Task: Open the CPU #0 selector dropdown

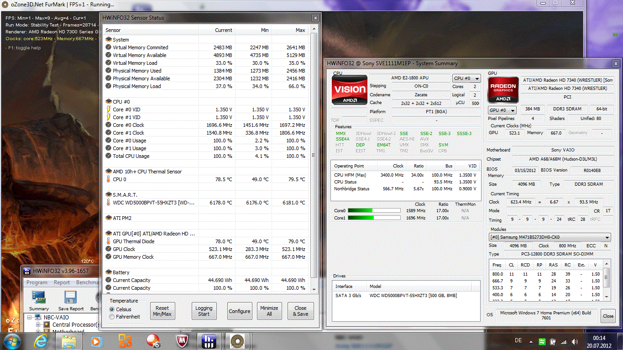Action: [x=466, y=78]
